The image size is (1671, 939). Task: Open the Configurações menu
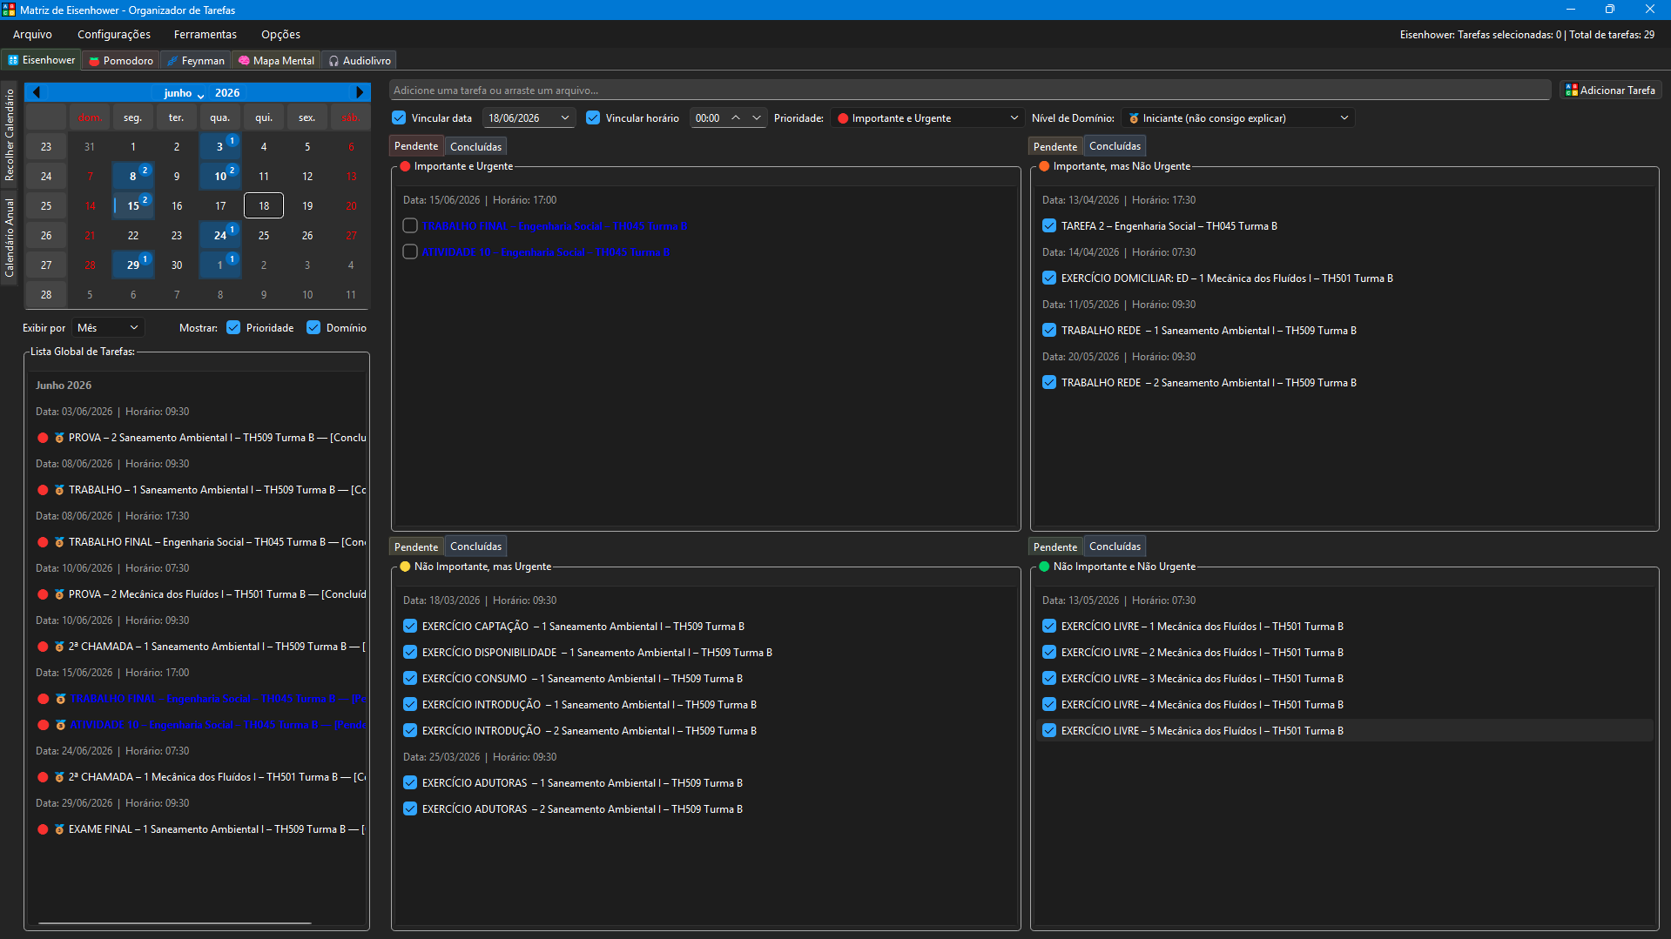pyautogui.click(x=114, y=35)
